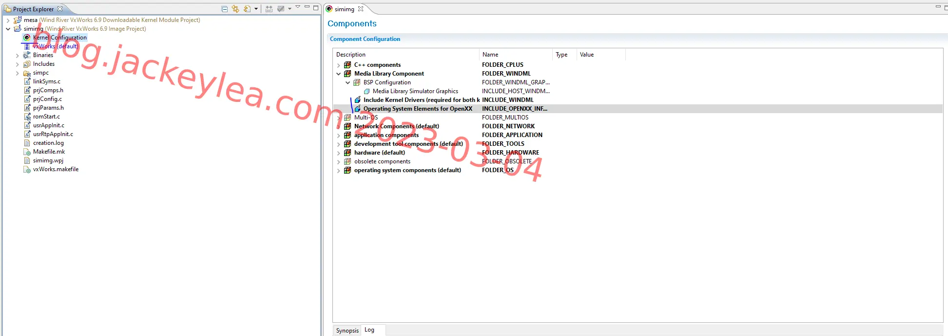Expand the simpc folder
Viewport: 948px width, 336px height.
[x=18, y=73]
